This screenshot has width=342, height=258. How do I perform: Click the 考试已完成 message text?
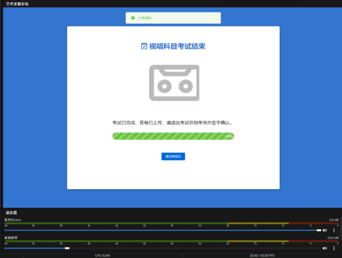[x=172, y=123]
